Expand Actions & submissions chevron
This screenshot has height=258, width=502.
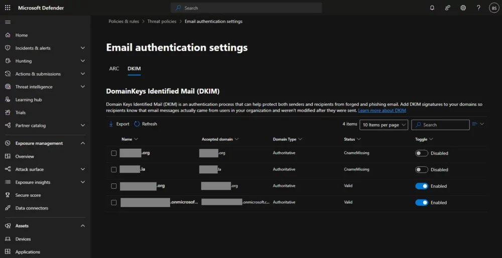(x=83, y=74)
